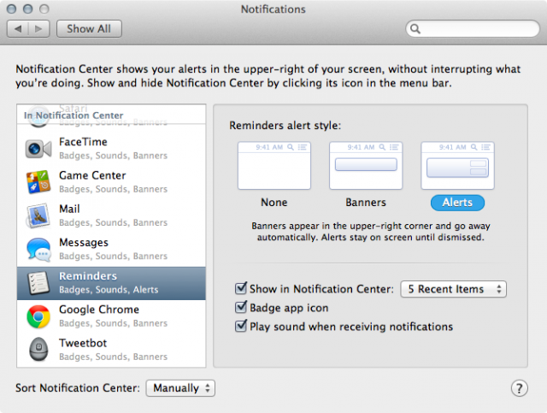Image resolution: width=547 pixels, height=413 pixels.
Task: Click the Tweetbot icon
Action: 38,349
